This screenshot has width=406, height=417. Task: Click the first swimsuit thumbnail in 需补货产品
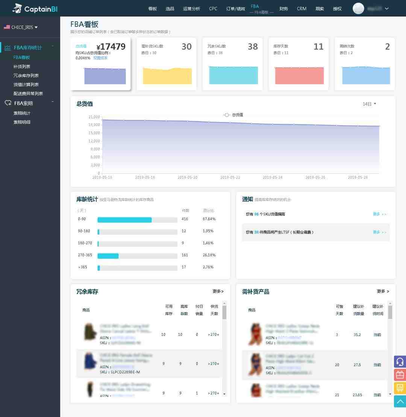pyautogui.click(x=255, y=334)
